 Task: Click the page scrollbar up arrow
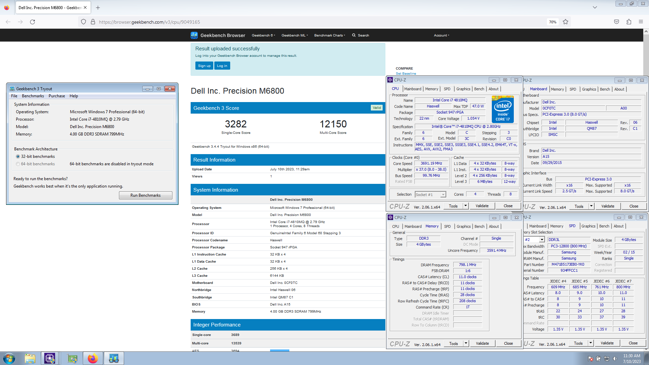646,31
